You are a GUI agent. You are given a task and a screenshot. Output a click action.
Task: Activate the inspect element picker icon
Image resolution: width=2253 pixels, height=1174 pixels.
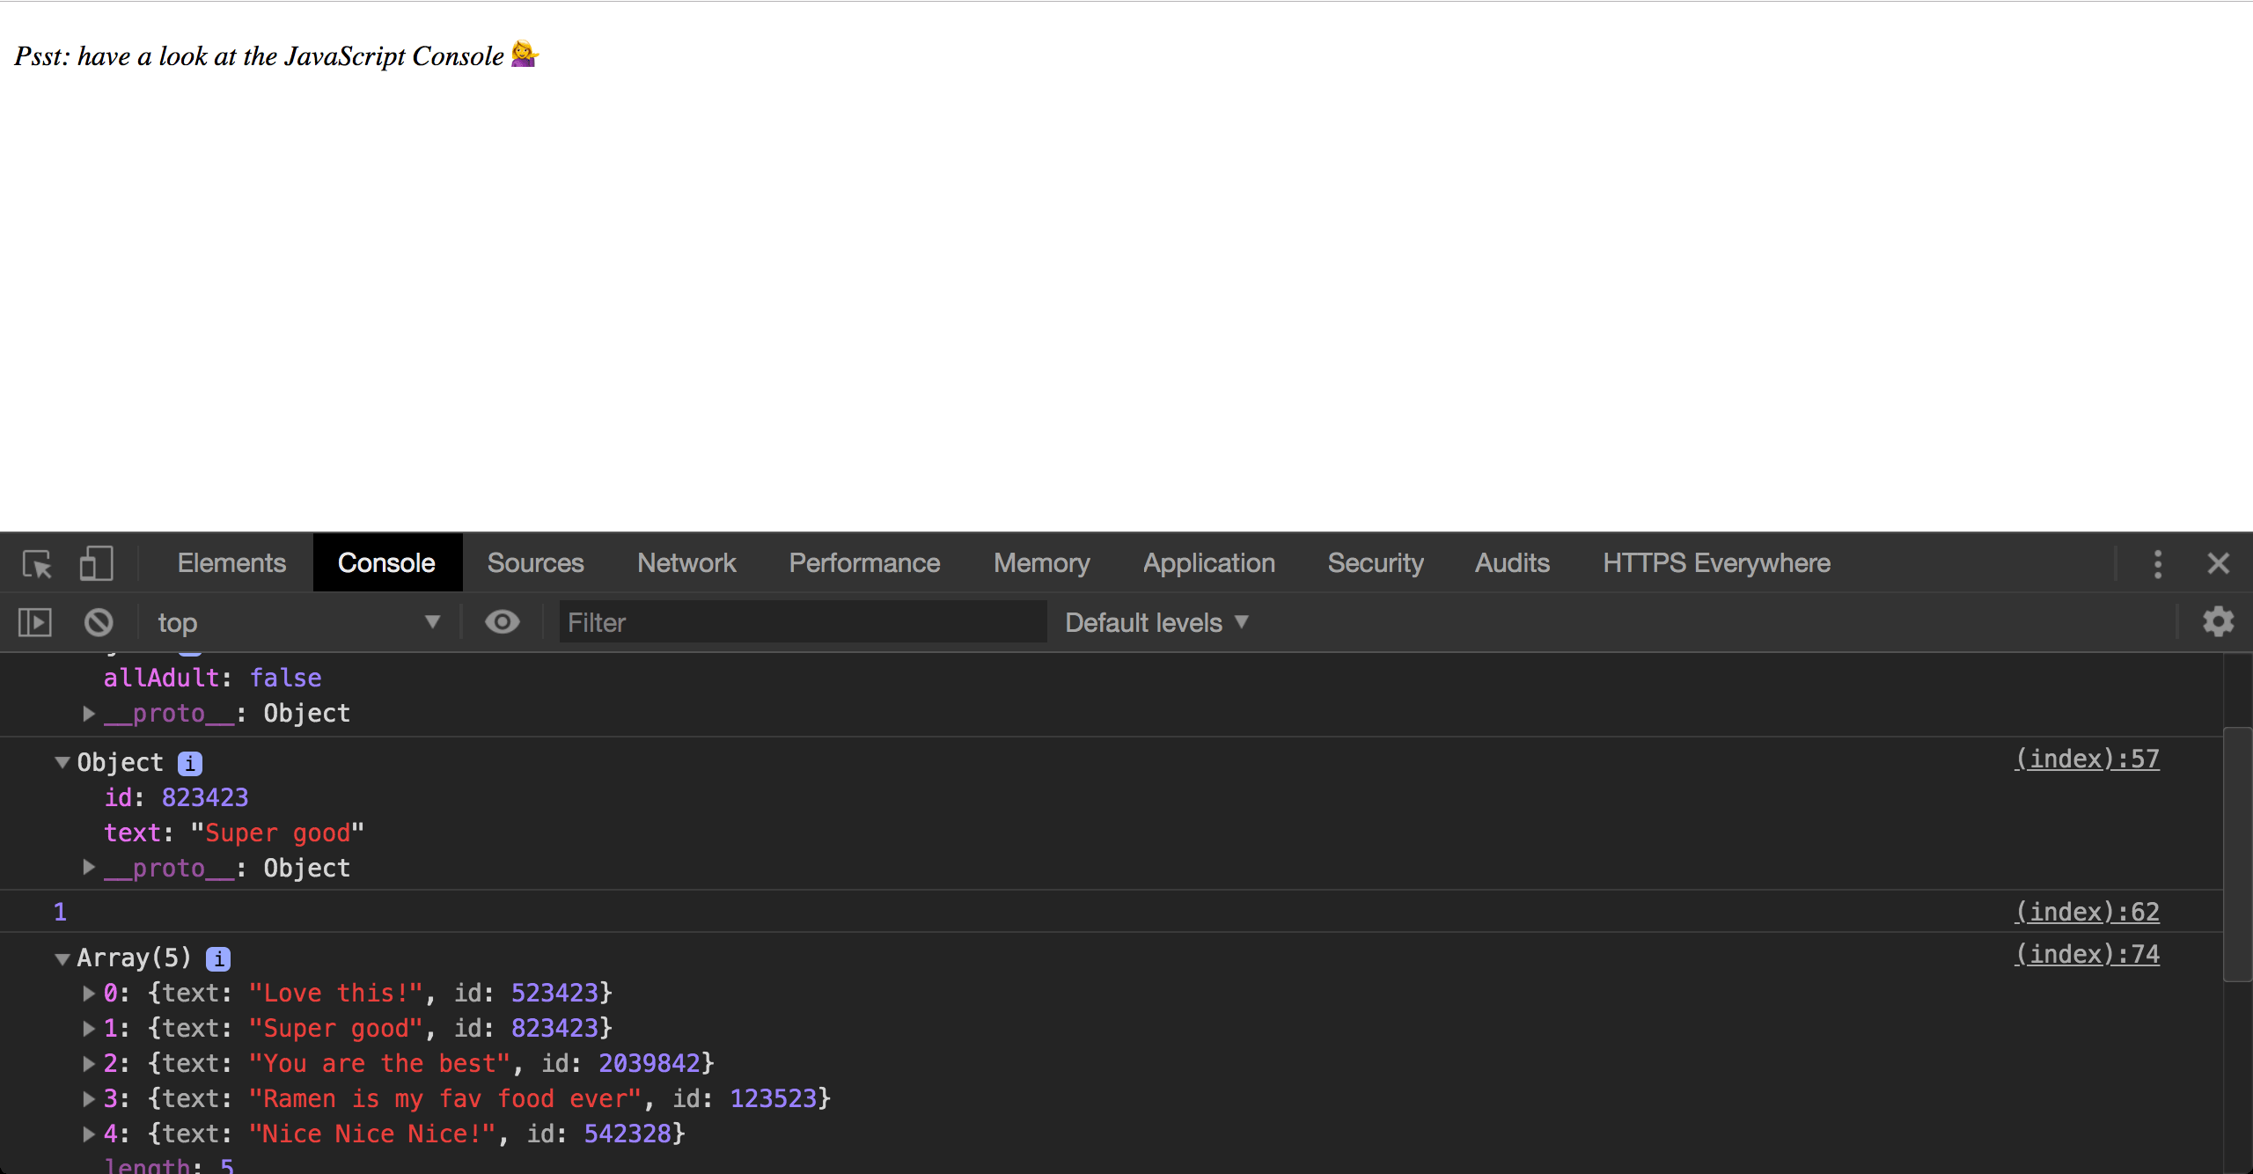pyautogui.click(x=38, y=563)
